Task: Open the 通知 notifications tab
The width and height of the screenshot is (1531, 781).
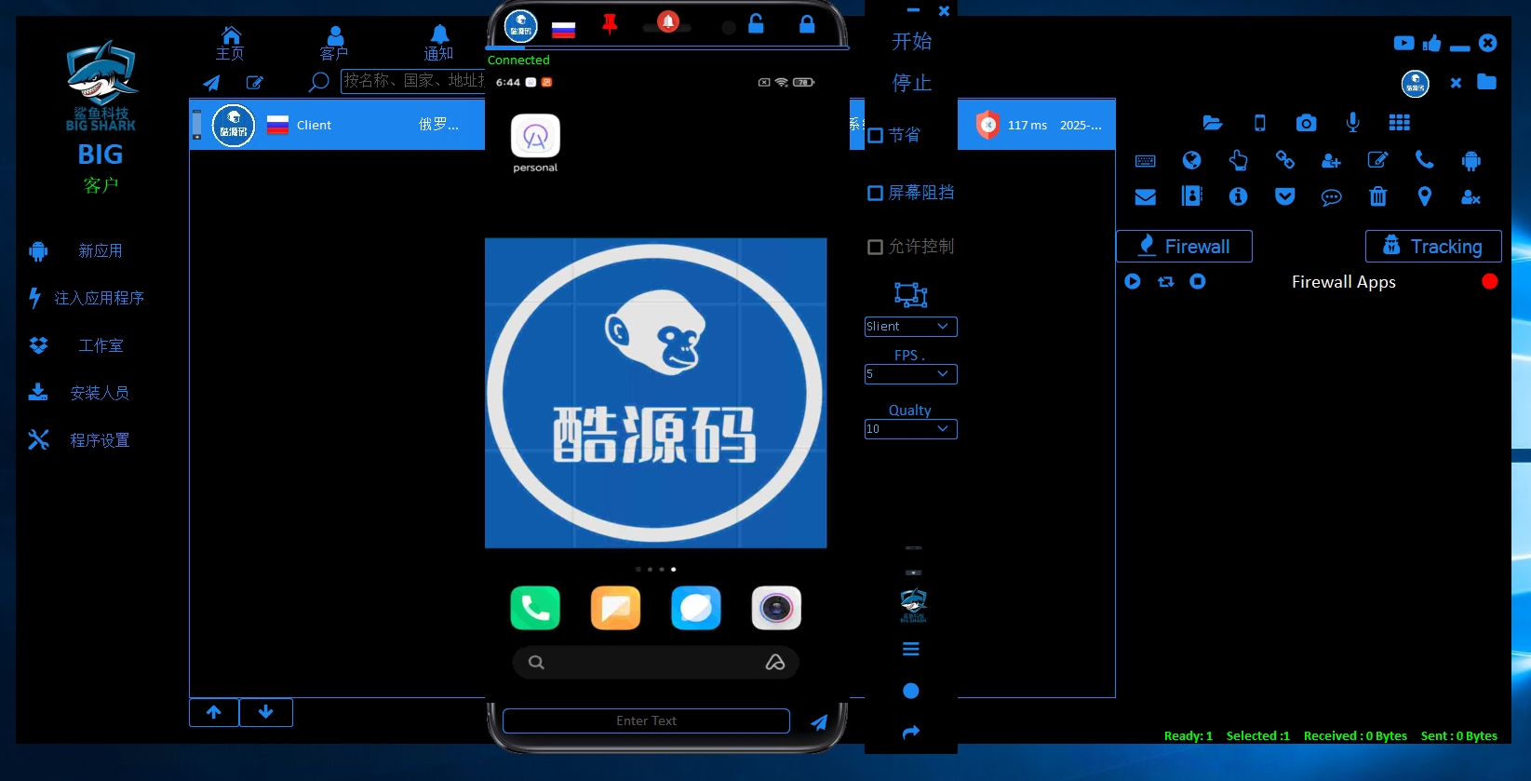Action: (438, 44)
